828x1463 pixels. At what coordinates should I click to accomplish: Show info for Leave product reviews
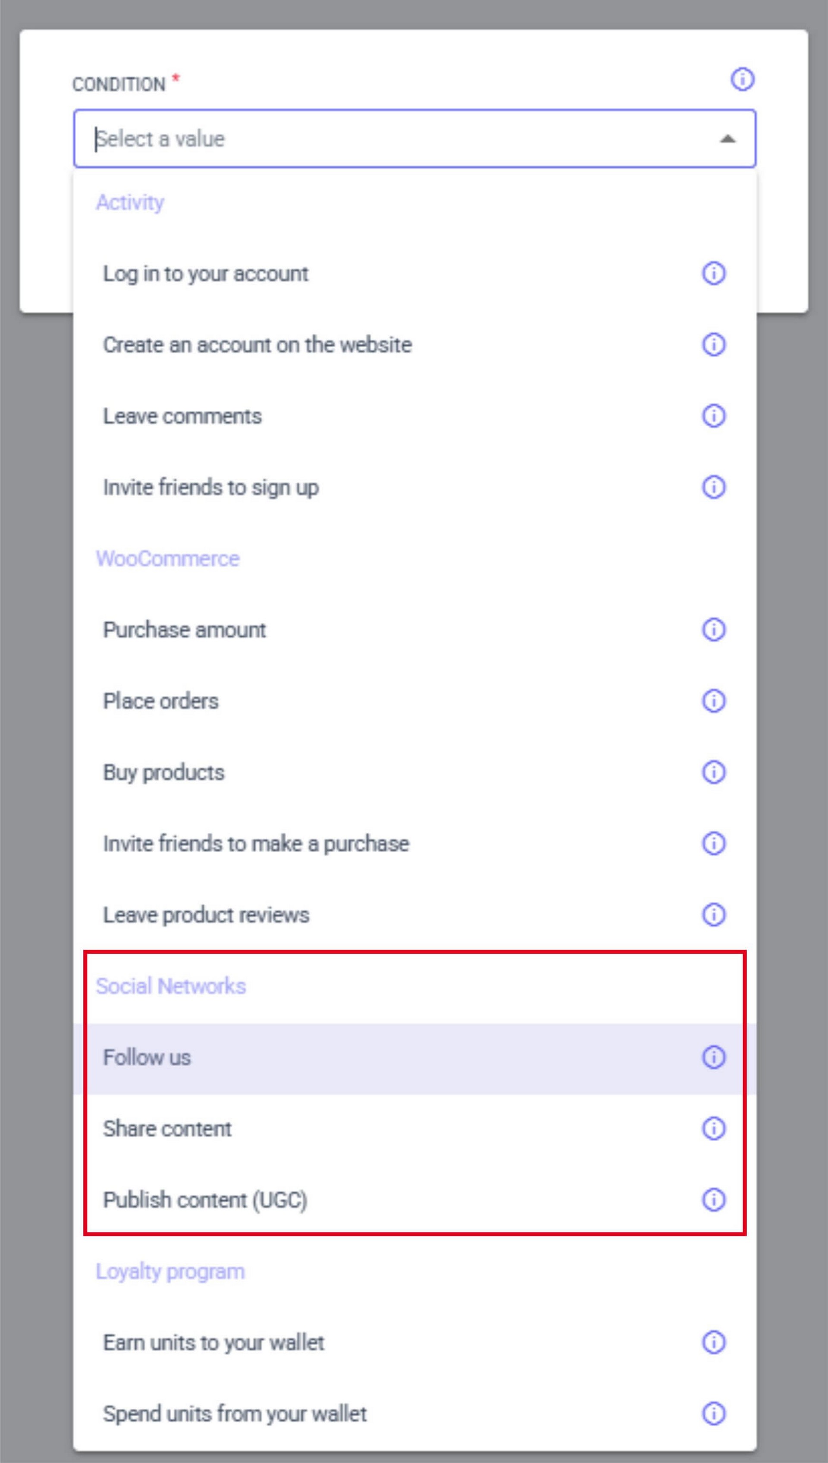point(713,915)
